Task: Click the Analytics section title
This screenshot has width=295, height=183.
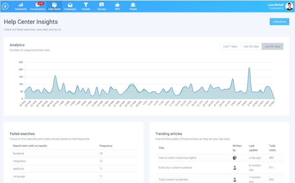Action: pos(17,45)
